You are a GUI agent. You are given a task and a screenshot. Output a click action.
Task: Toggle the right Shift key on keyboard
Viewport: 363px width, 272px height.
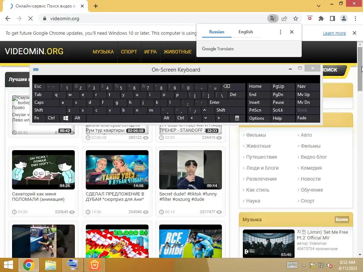point(230,110)
